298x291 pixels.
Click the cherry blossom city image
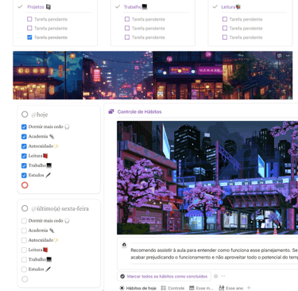[x=207, y=177]
